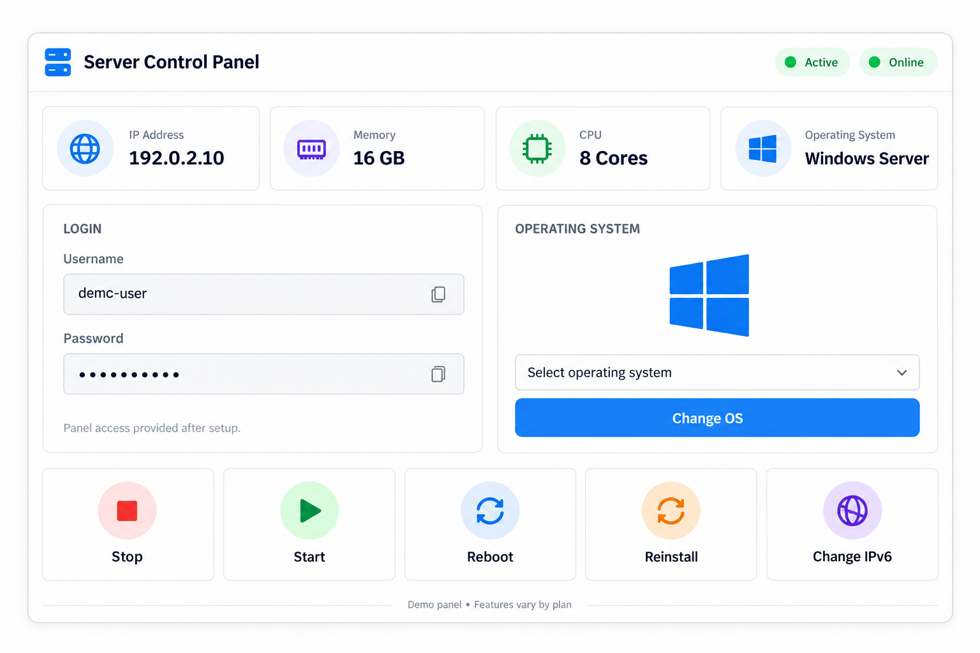Click the 'Demo panel • Features vary by plan' footer
This screenshot has height=653, width=980.
click(x=489, y=605)
